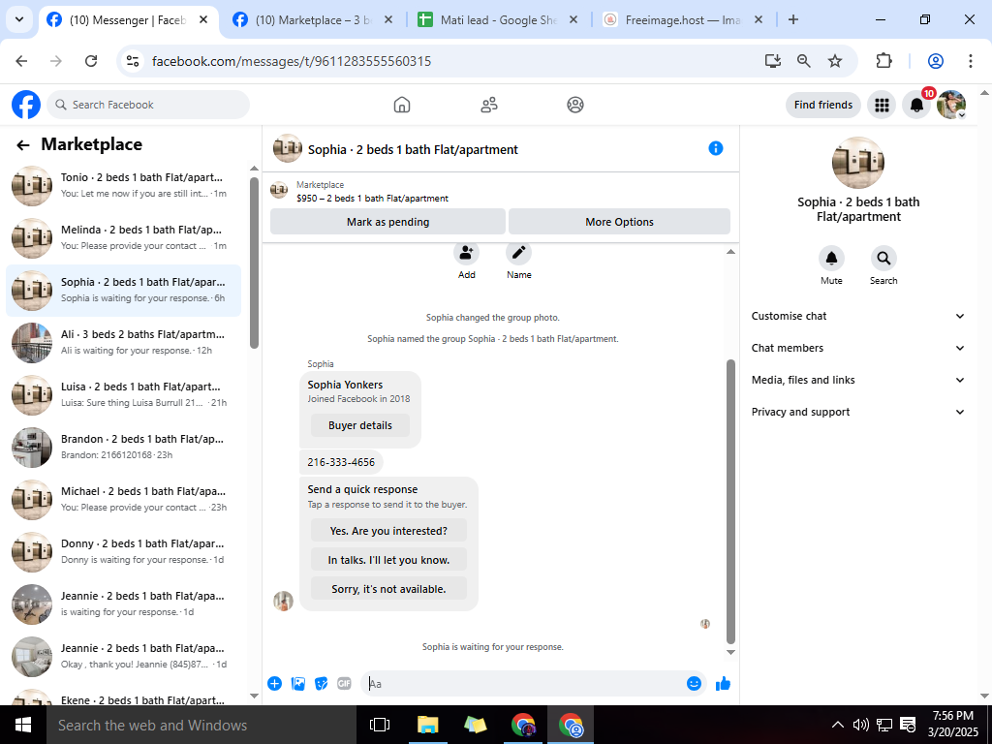The height and width of the screenshot is (744, 992).
Task: Reload the page in Chrome
Action: pyautogui.click(x=91, y=61)
